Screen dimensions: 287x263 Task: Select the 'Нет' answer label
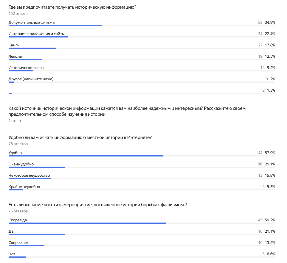[12, 254]
